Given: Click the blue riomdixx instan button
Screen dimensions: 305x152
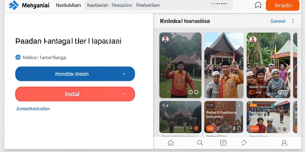Looking at the screenshot, I should coord(75,74).
